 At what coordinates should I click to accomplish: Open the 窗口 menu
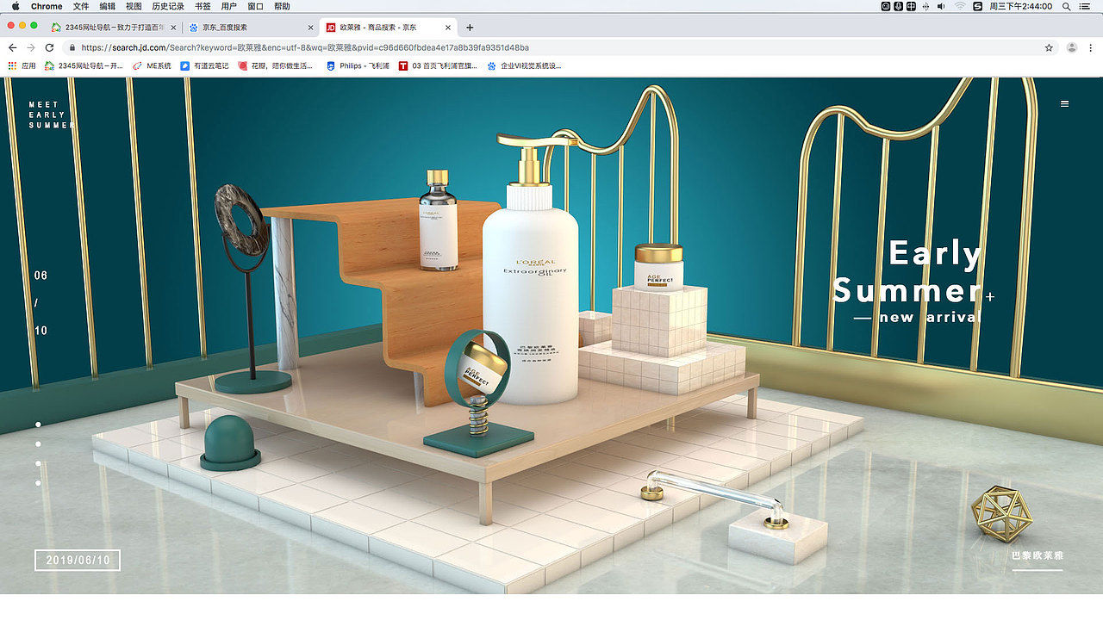click(255, 6)
